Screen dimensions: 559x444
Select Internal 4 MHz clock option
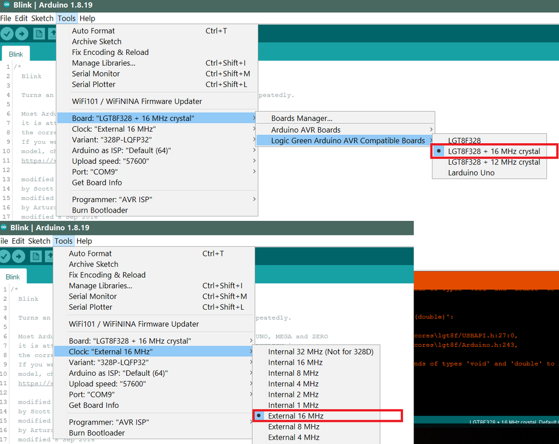(316, 384)
